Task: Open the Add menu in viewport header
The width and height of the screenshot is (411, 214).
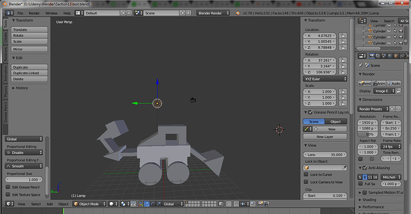Action: click(49, 204)
